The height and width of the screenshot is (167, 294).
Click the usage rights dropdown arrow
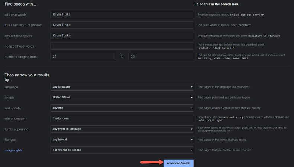[x=191, y=150]
